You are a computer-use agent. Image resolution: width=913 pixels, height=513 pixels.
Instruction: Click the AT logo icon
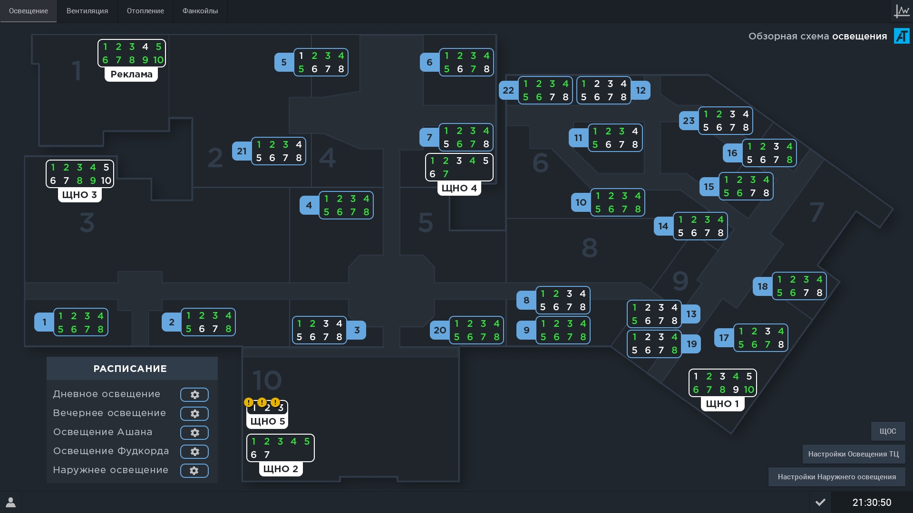pyautogui.click(x=902, y=36)
